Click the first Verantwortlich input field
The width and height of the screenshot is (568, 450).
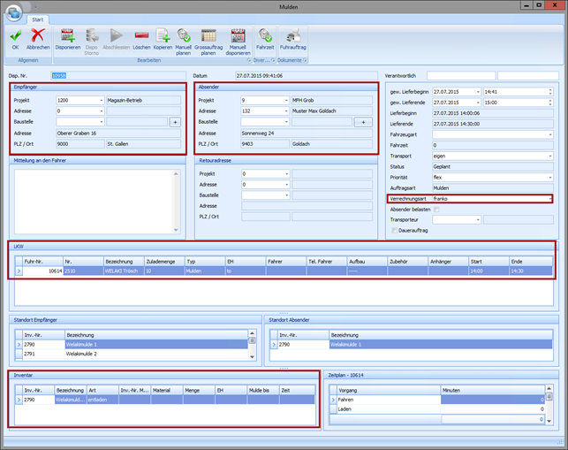coord(461,76)
